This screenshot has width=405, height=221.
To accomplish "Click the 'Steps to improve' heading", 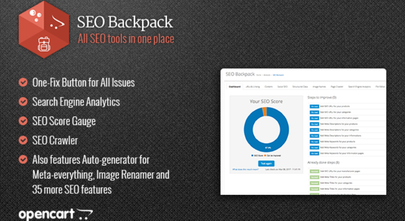I will pos(322,97).
